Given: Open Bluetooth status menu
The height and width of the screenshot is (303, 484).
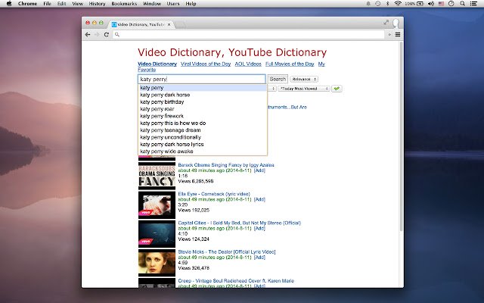Looking at the screenshot, I should pyautogui.click(x=388, y=4).
